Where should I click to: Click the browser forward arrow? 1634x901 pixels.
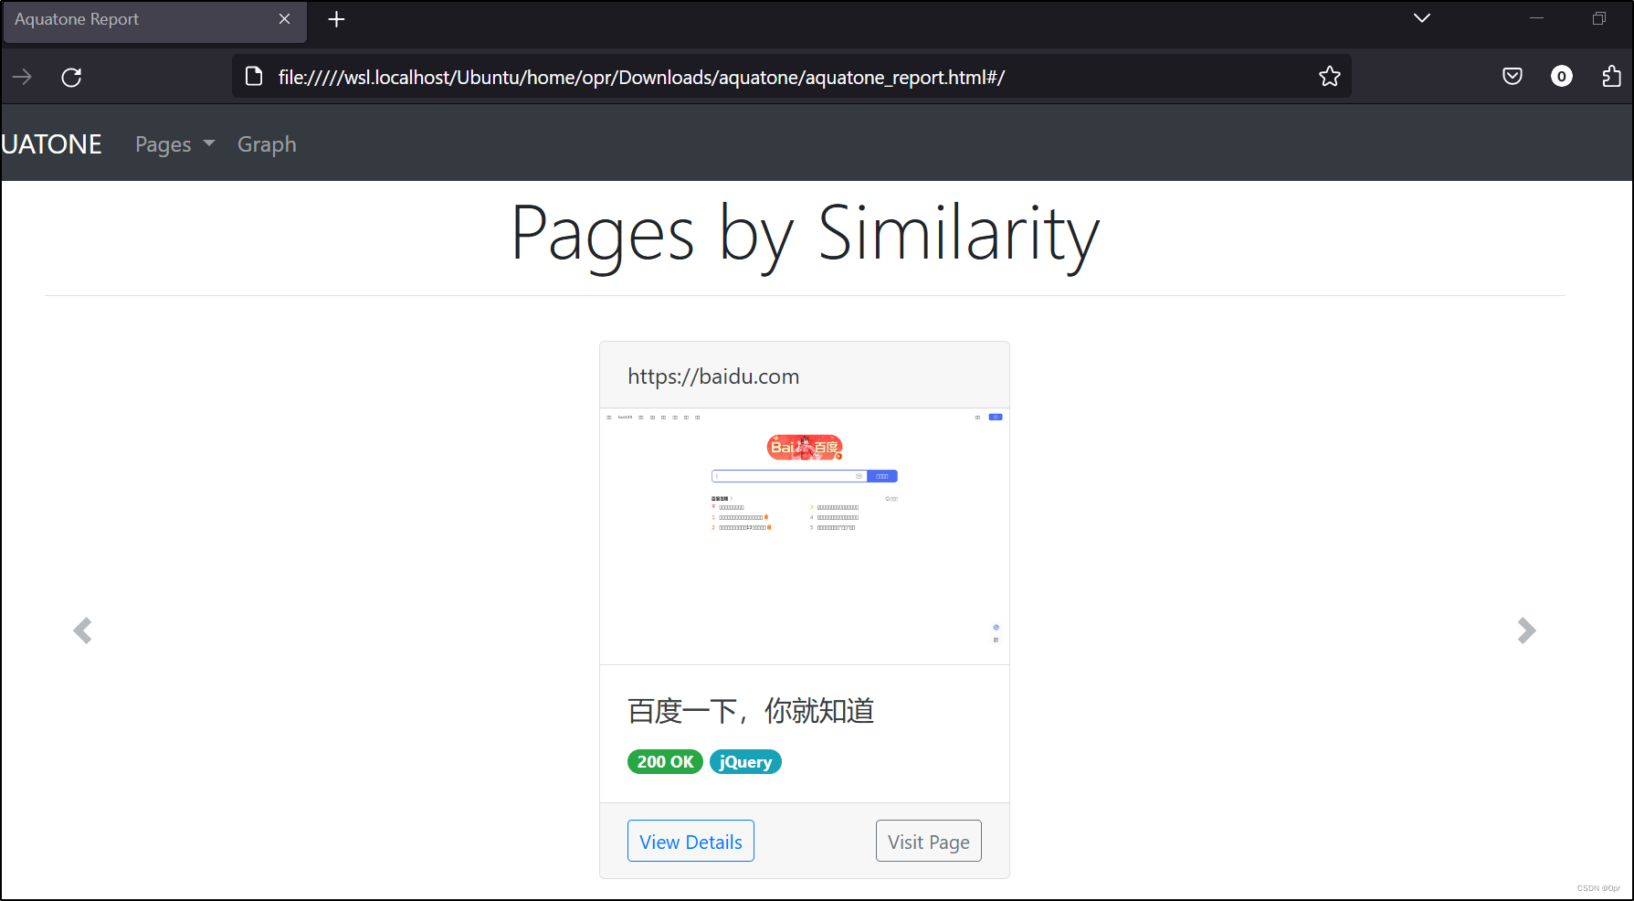(x=22, y=77)
